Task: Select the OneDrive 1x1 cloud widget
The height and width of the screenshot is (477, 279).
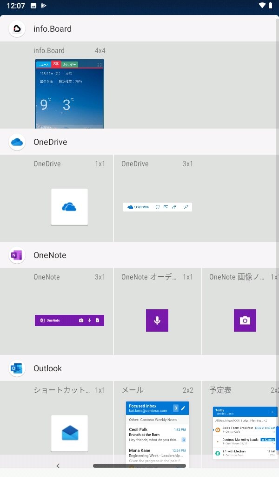Action: coord(70,207)
